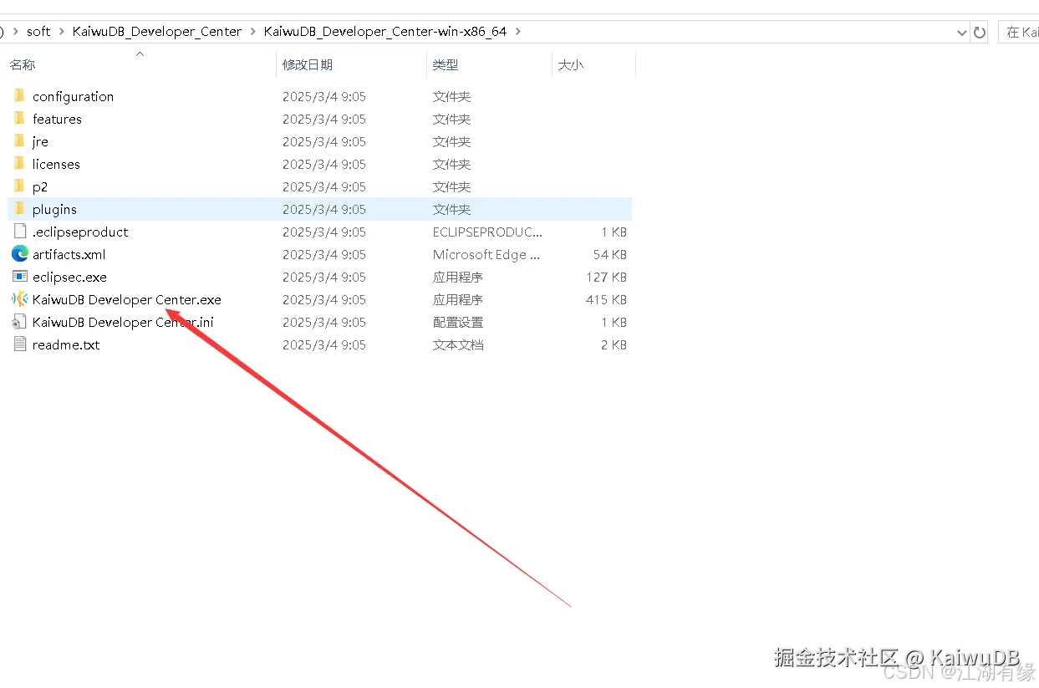
Task: Select the eclipsec.exe file name
Action: [x=69, y=277]
